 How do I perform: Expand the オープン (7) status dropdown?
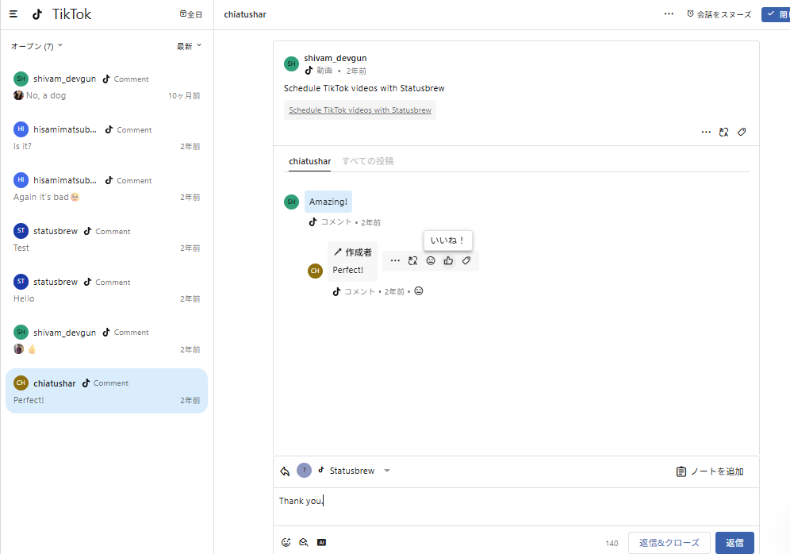coord(36,46)
